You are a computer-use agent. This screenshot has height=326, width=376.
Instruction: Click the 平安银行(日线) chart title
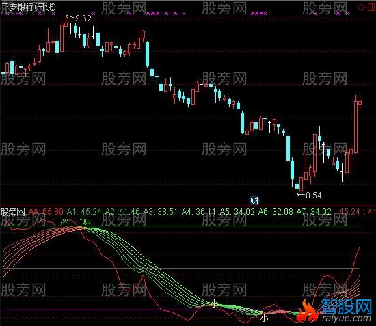pyautogui.click(x=28, y=7)
